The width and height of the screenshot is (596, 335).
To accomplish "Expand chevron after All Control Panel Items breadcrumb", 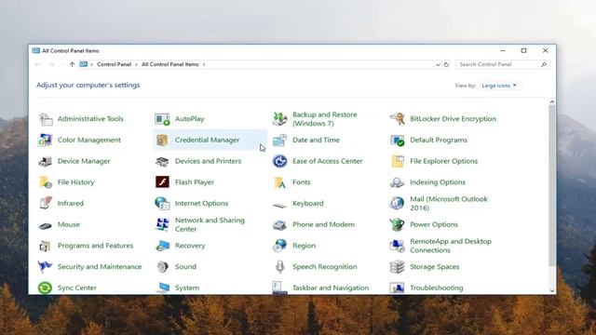I will (x=204, y=64).
